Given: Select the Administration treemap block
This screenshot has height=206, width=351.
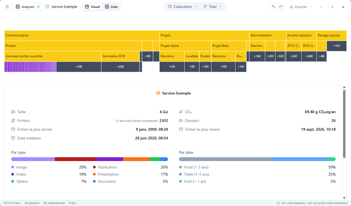Looking at the screenshot, I should (268, 35).
